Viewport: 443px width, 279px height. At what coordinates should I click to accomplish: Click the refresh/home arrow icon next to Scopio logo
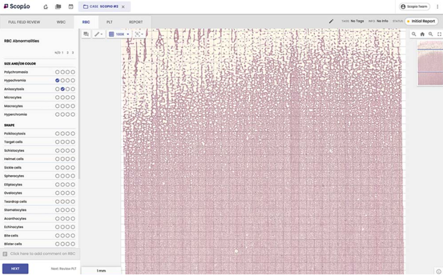45,6
